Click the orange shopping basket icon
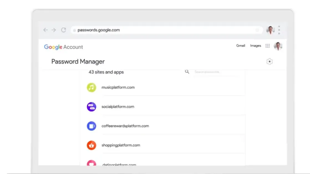Screen dimensions: 310x174 (x=91, y=145)
